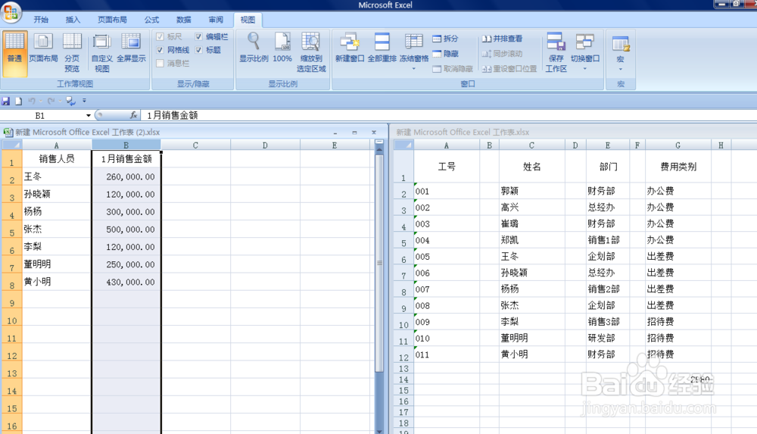
Task: Open Customize Quick Access Toolbar dropdown
Action: coord(84,101)
